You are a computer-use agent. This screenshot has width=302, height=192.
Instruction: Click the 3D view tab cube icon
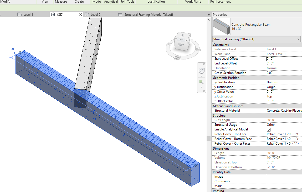(53, 15)
